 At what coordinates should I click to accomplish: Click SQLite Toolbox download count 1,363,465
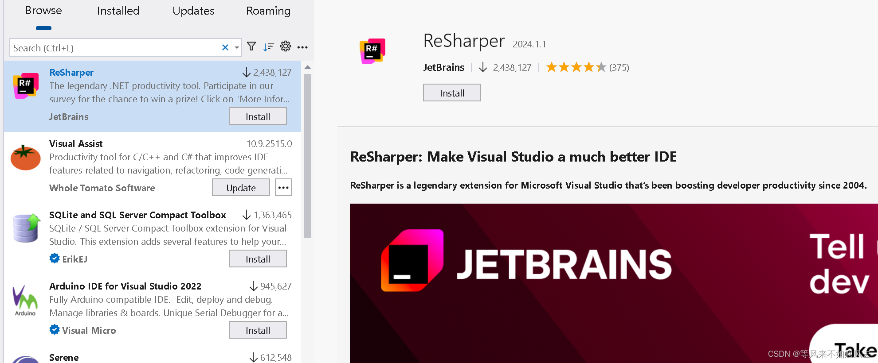pyautogui.click(x=272, y=215)
